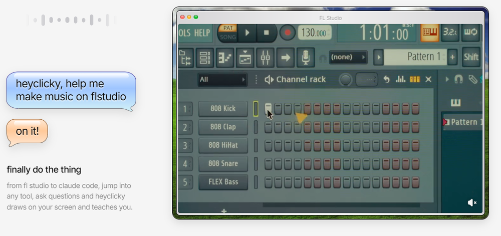The height and width of the screenshot is (236, 501).
Task: Click the undo curved arrow in Channel rack
Action: coord(387,79)
